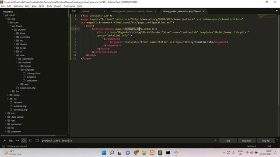Screen dimensions: 280x157
Task: Expand the adminhtml folder
Action: pyautogui.click(x=17, y=59)
